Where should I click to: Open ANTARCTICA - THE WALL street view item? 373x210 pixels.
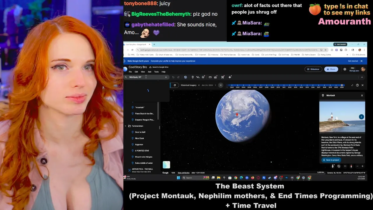142,170
